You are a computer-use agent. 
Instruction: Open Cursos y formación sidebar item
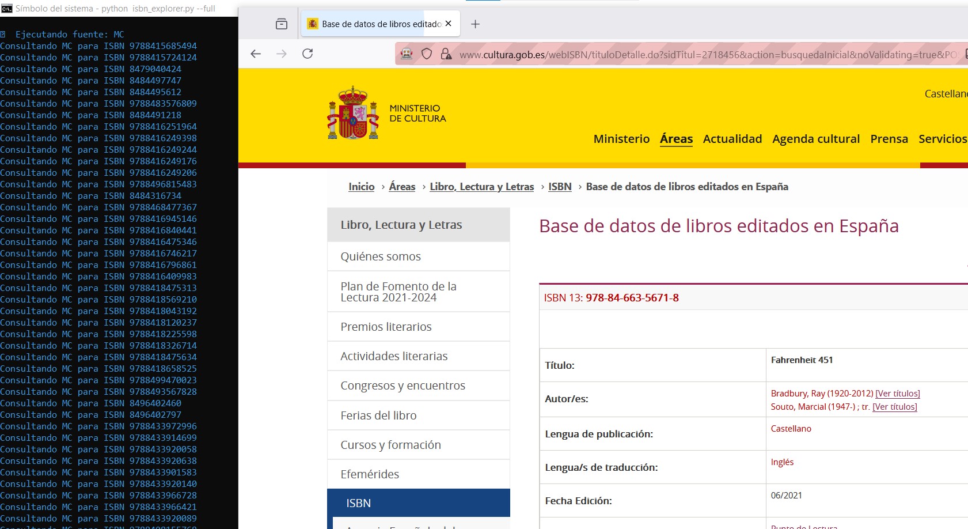pyautogui.click(x=419, y=445)
